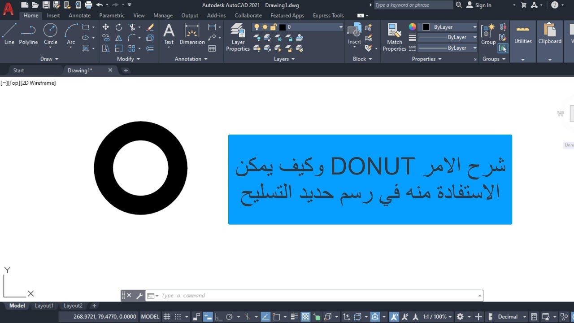Expand the Draw panel
This screenshot has width=574, height=323.
[x=49, y=59]
